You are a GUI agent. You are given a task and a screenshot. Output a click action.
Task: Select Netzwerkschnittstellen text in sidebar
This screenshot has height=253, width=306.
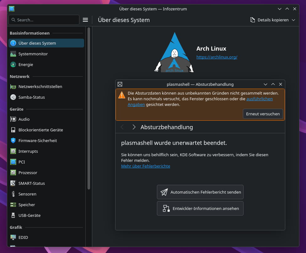point(40,86)
